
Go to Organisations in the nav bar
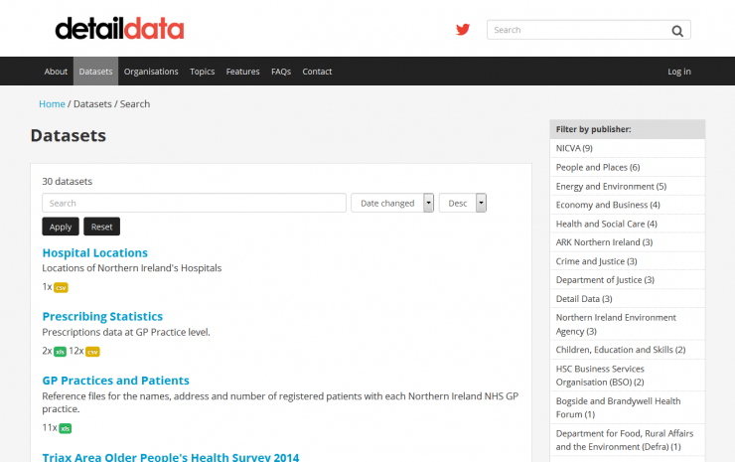151,72
